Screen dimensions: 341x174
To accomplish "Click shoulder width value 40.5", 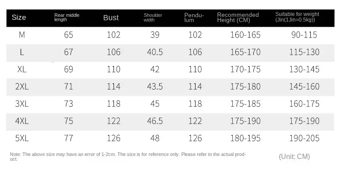I will (155, 52).
